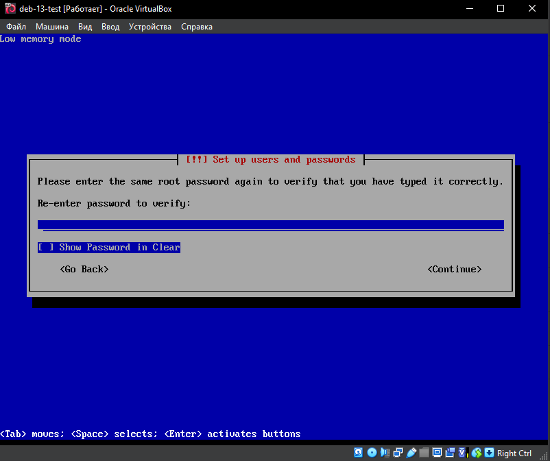
Task: Click the keyboard capture arrow icon
Action: coord(489,453)
